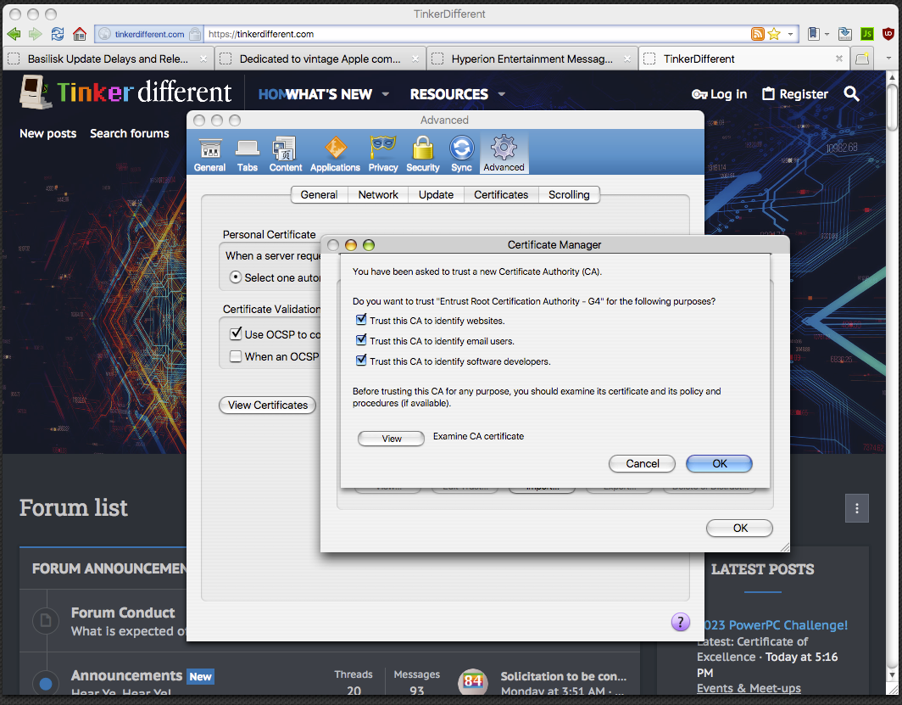The width and height of the screenshot is (902, 705).
Task: Open the Content preferences pane icon
Action: point(286,154)
